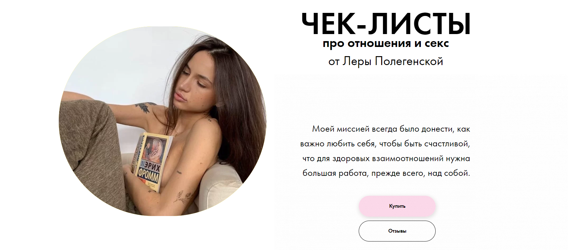
Task: Select the subtitle про отношения и секс
Action: (386, 44)
